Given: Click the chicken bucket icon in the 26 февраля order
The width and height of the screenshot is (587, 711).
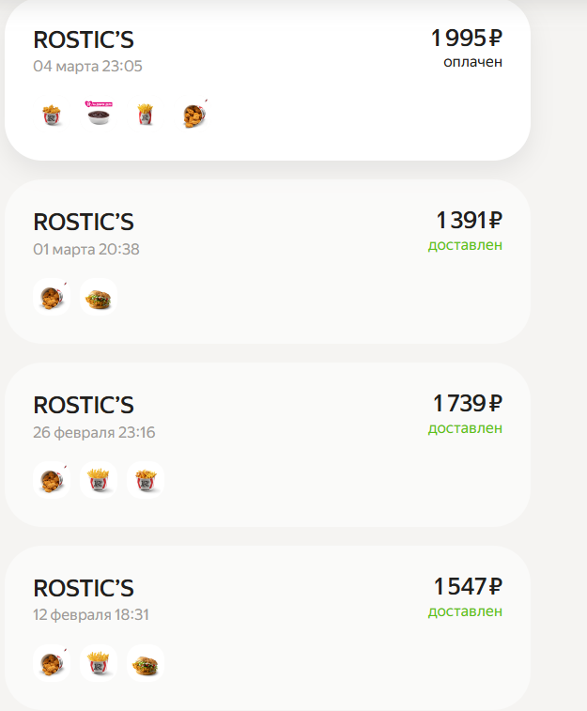Looking at the screenshot, I should pos(52,481).
